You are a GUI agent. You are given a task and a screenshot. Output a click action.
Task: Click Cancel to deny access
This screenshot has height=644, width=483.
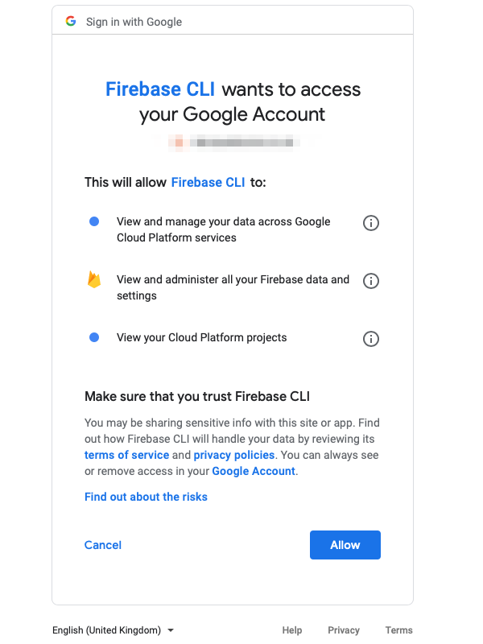[x=102, y=545]
